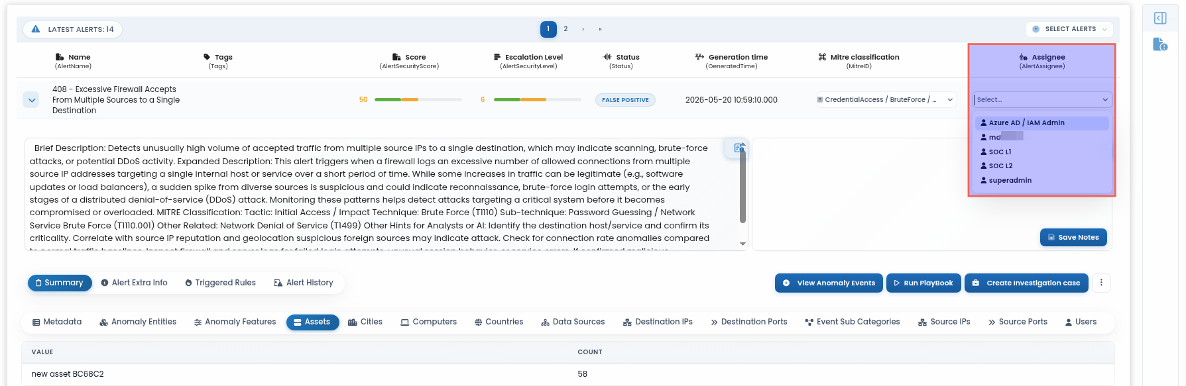Expand the alert 408 row chevron
Image resolution: width=1186 pixels, height=386 pixels.
pos(31,100)
